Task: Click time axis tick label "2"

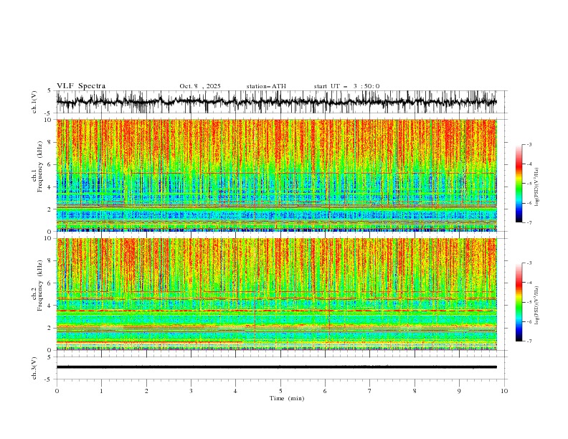Action: (146, 391)
